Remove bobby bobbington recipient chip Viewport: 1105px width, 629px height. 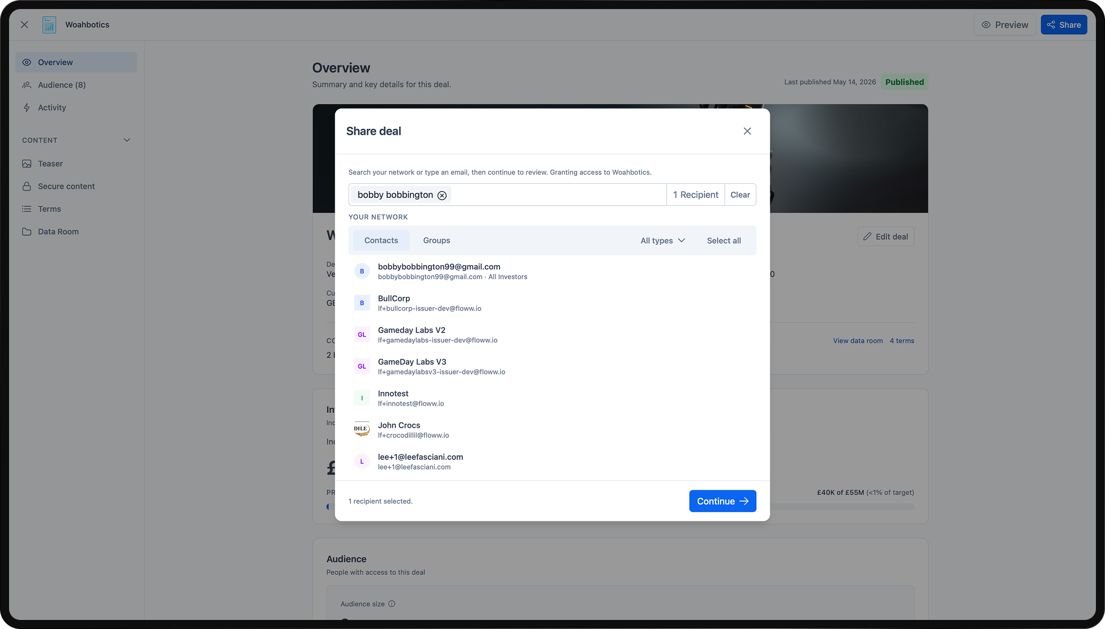click(x=442, y=195)
